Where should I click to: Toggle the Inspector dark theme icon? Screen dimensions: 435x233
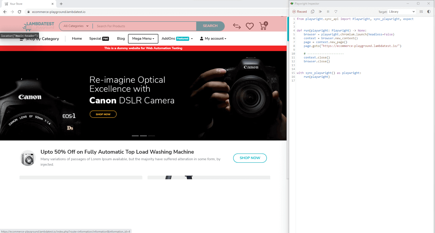pos(429,12)
